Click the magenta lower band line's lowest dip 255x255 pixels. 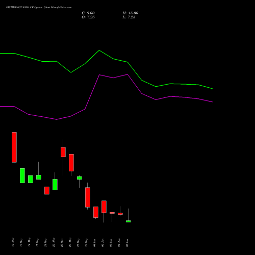pyautogui.click(x=57, y=119)
